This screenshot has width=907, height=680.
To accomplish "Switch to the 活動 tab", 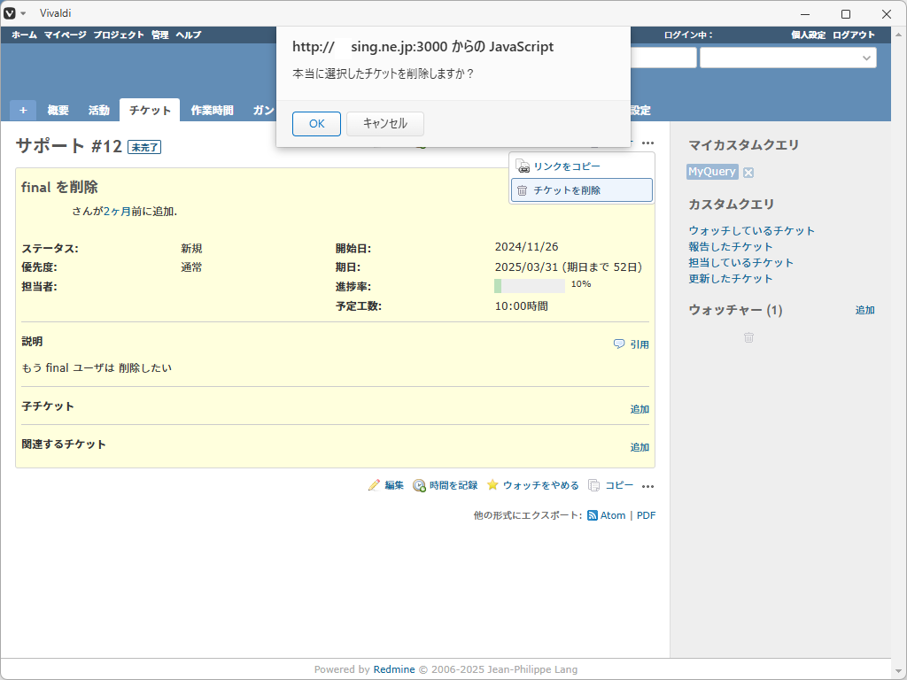I will click(99, 110).
